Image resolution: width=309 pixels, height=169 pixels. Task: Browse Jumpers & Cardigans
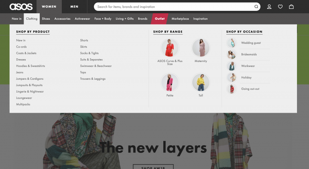(30, 79)
